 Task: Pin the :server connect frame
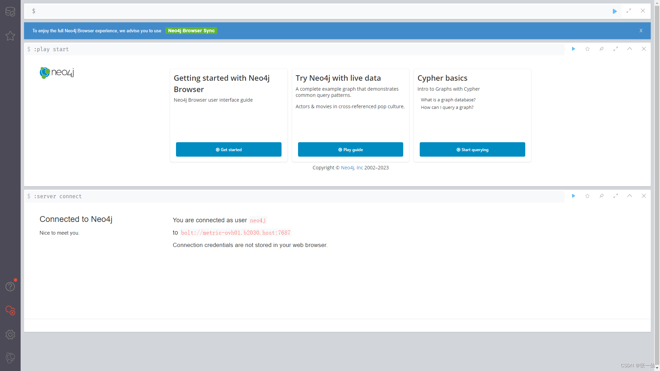(x=602, y=196)
